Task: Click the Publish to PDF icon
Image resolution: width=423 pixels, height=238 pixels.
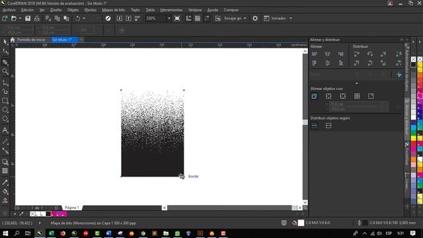Action: coord(137,19)
